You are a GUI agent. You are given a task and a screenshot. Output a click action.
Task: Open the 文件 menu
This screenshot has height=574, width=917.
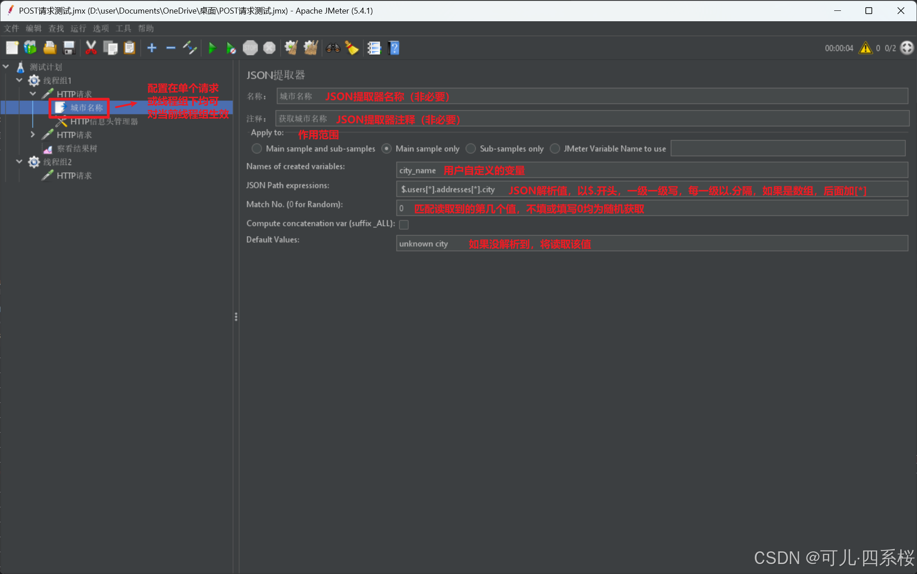11,28
